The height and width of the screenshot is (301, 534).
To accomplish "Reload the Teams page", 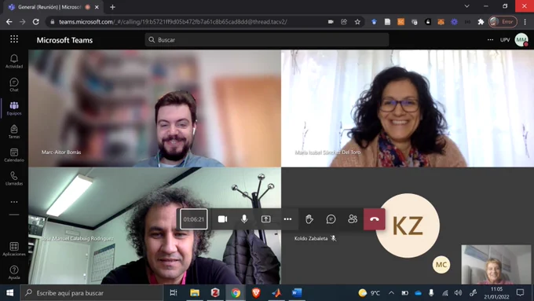I will 36,22.
